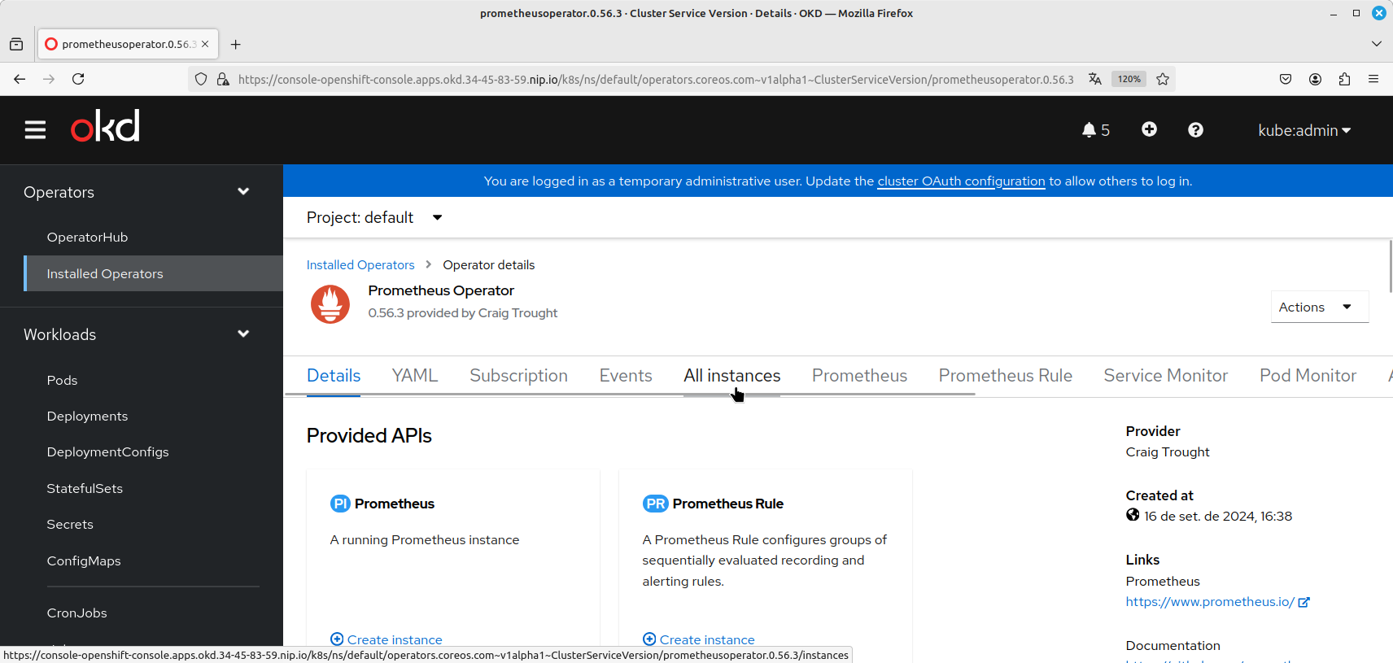Click the Craig Trought provider name

[x=1168, y=452]
